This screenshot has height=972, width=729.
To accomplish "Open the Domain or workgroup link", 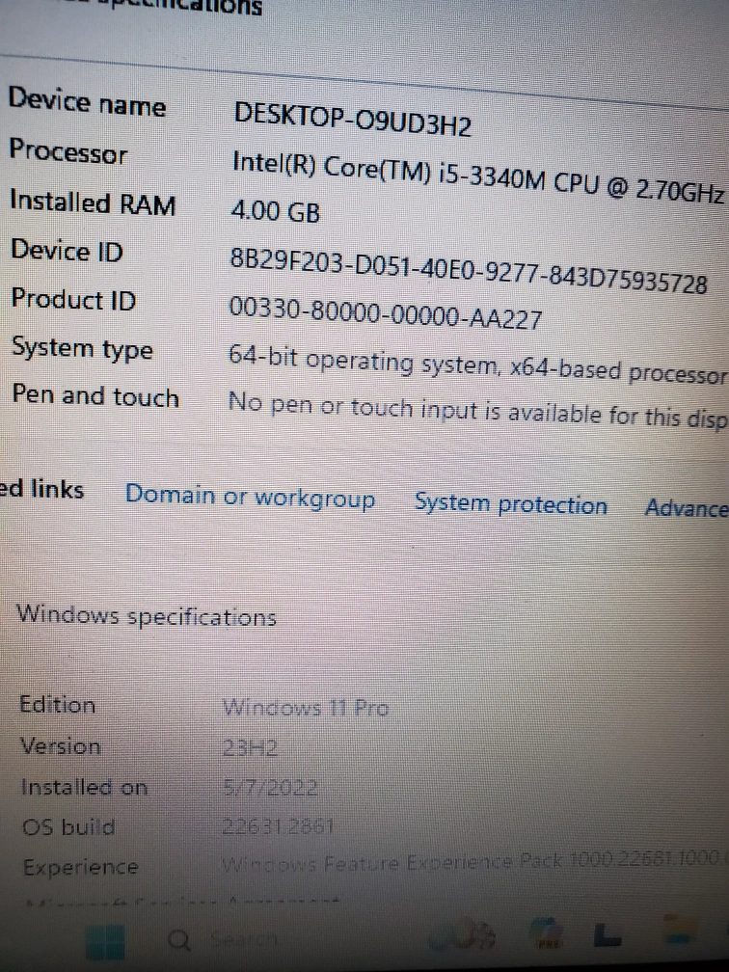I will (251, 498).
